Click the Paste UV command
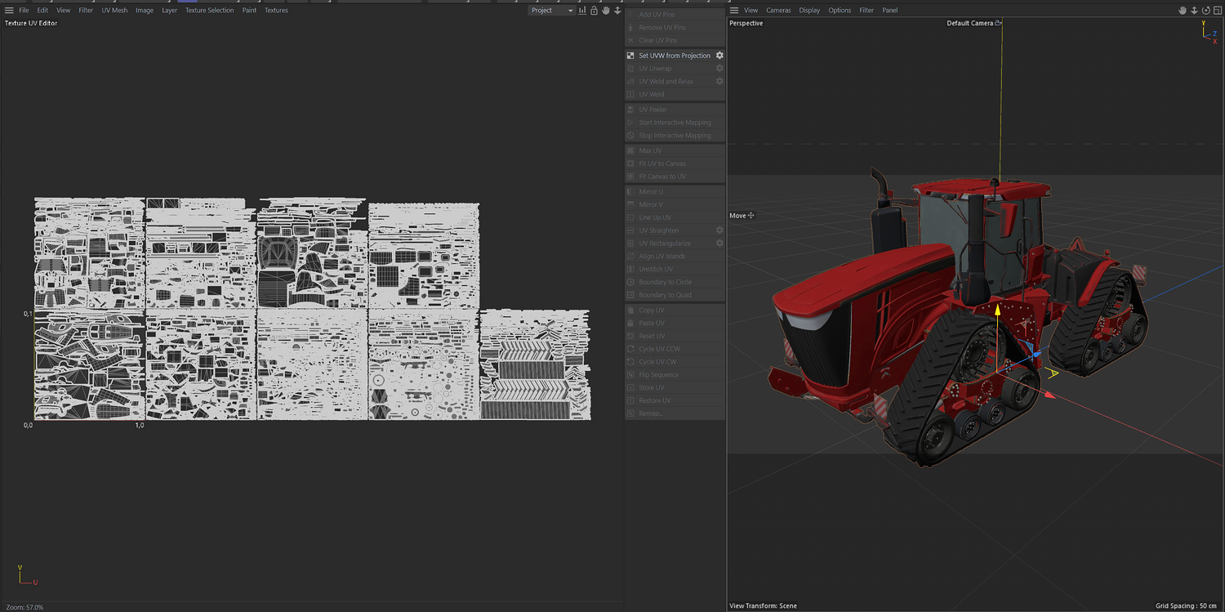 tap(675, 324)
